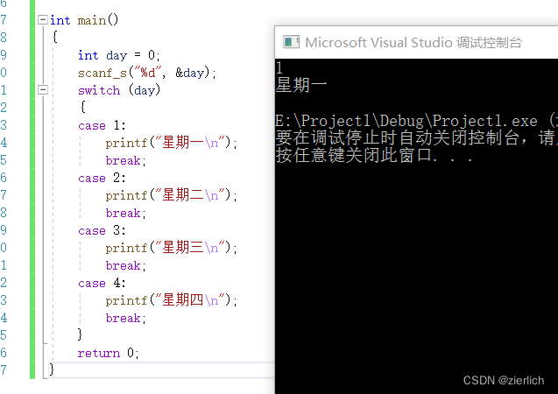The width and height of the screenshot is (558, 394).
Task: Click the printf("星期四\n") statement
Action: [x=171, y=300]
